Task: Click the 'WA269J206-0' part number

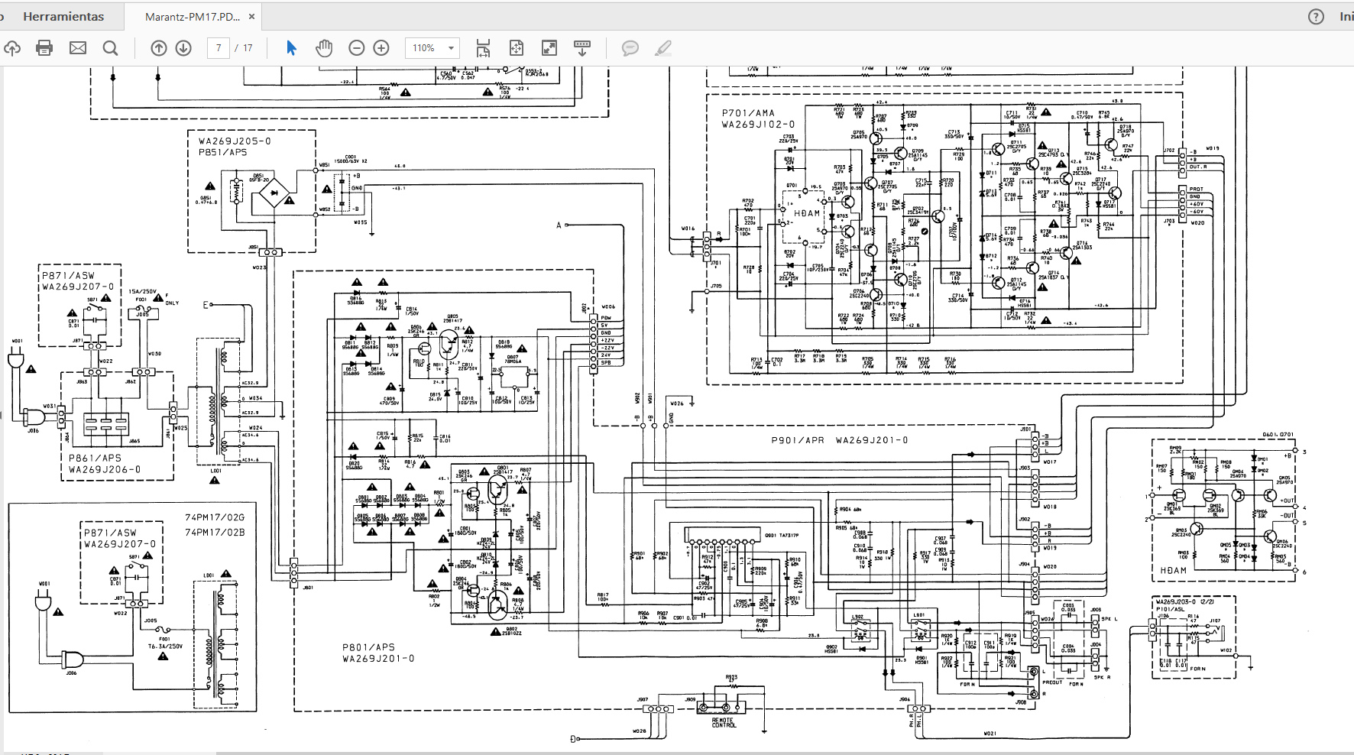Action: point(105,470)
